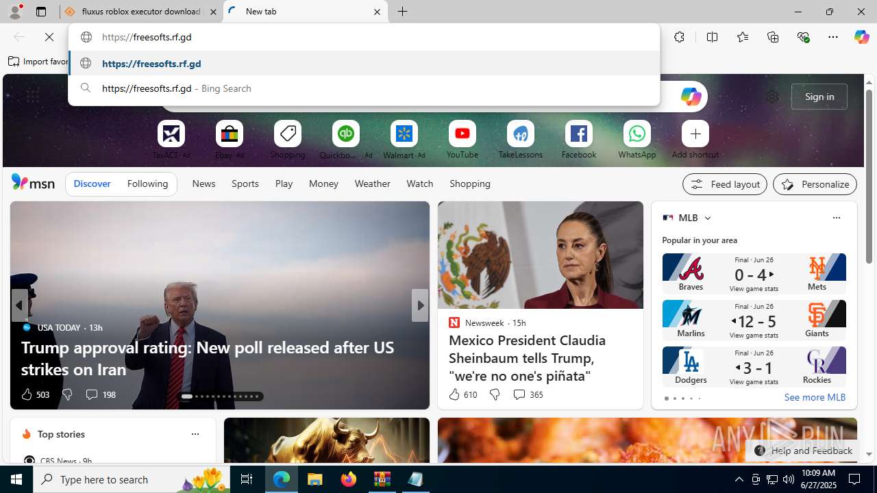Open Collections in the toolbar

773,37
